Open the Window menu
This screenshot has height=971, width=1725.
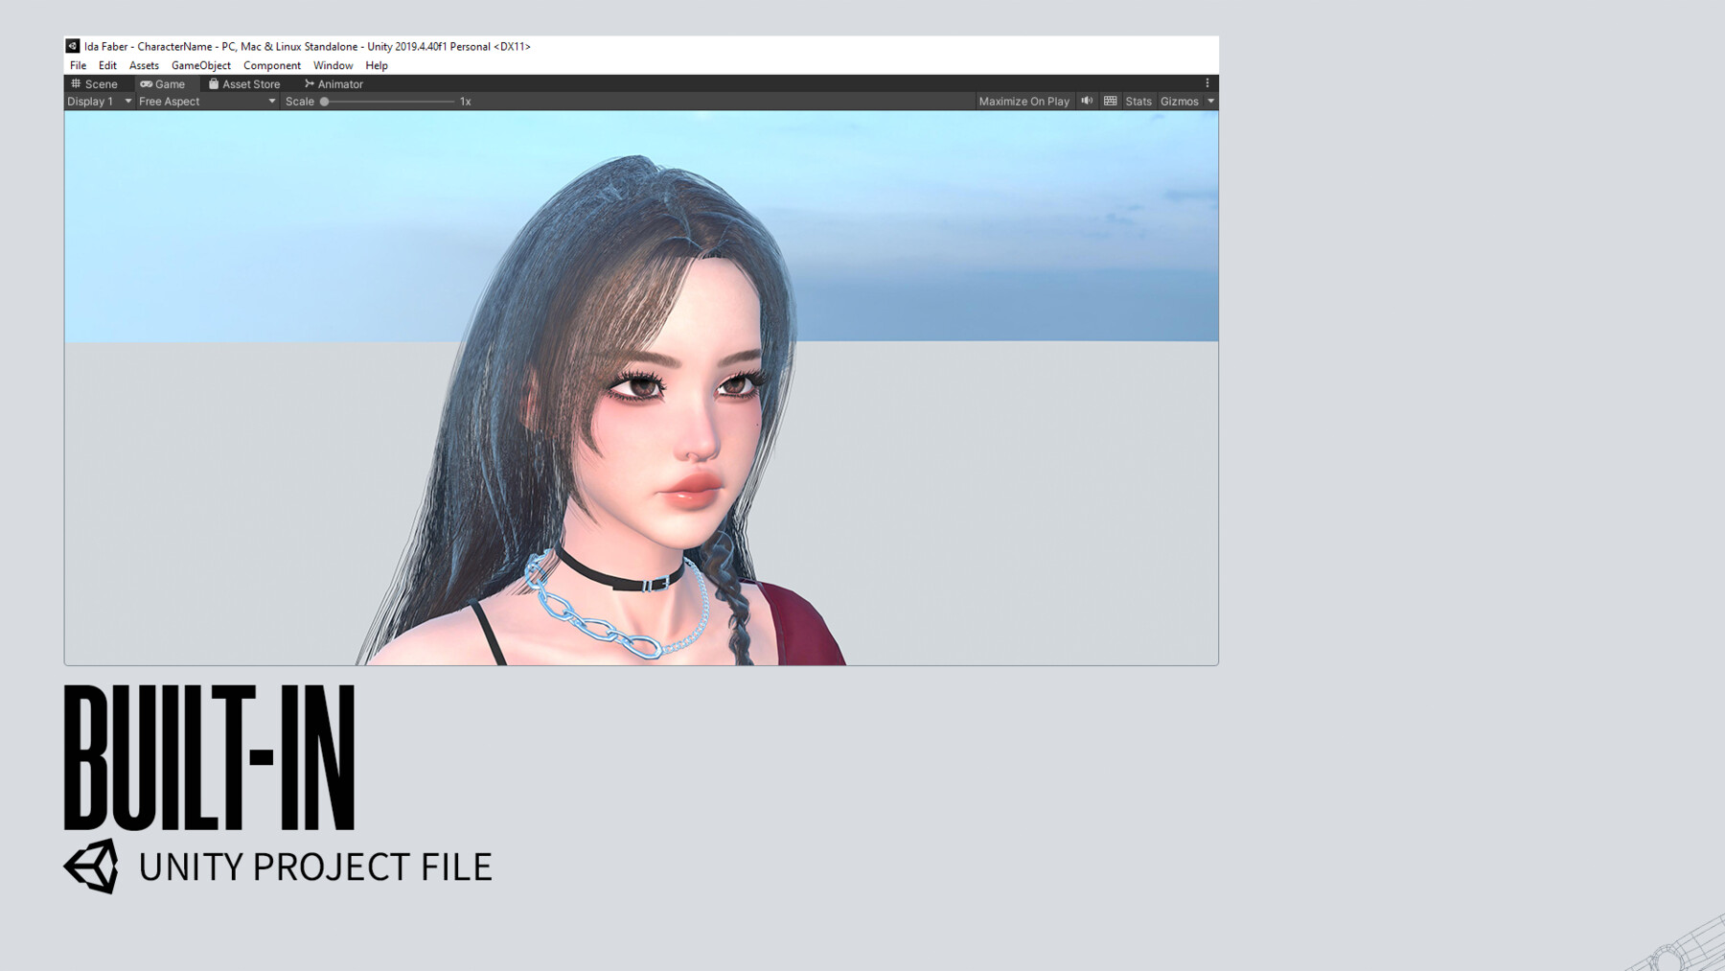333,65
